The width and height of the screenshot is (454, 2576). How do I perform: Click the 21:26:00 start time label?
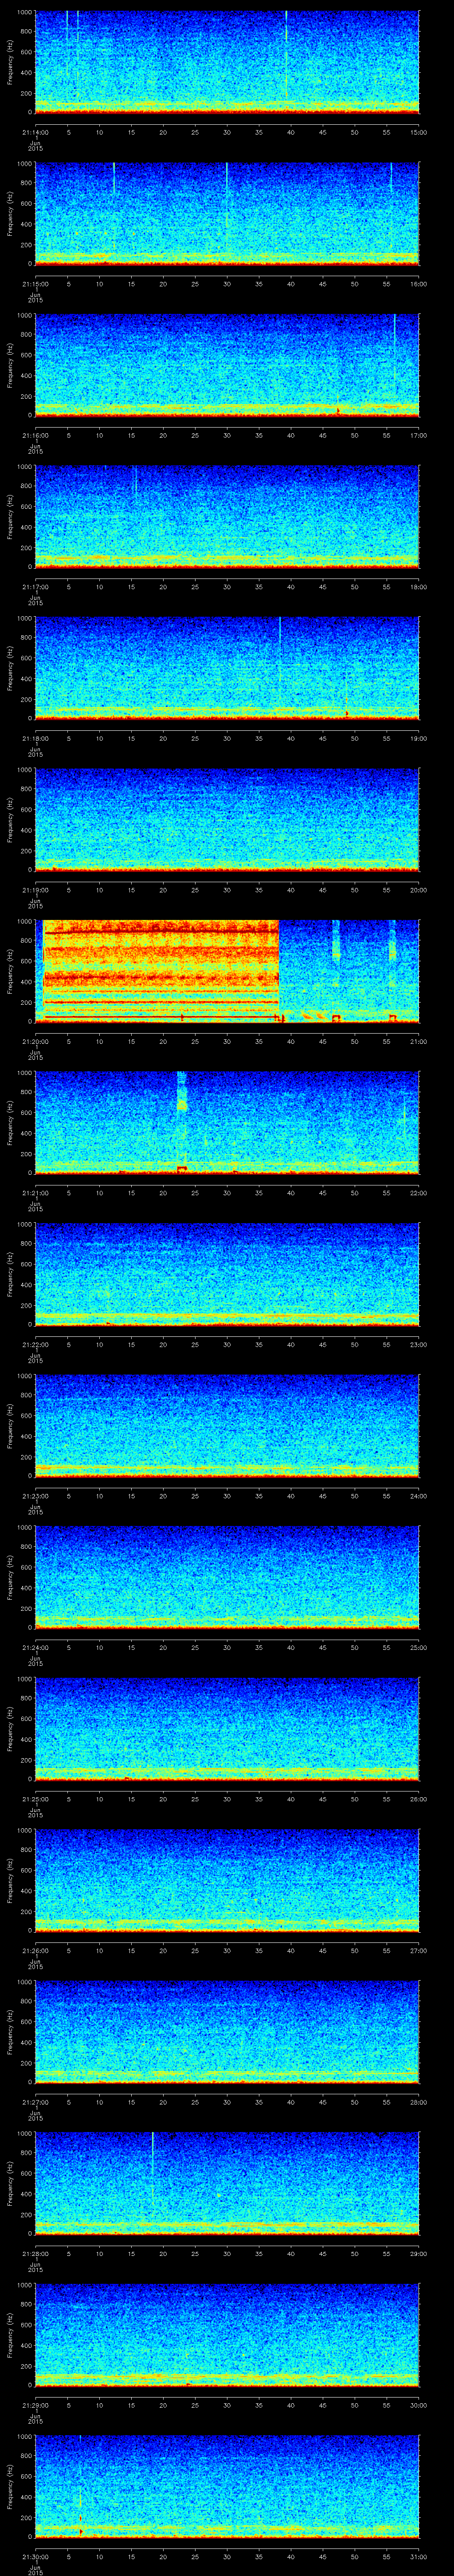[x=35, y=1950]
